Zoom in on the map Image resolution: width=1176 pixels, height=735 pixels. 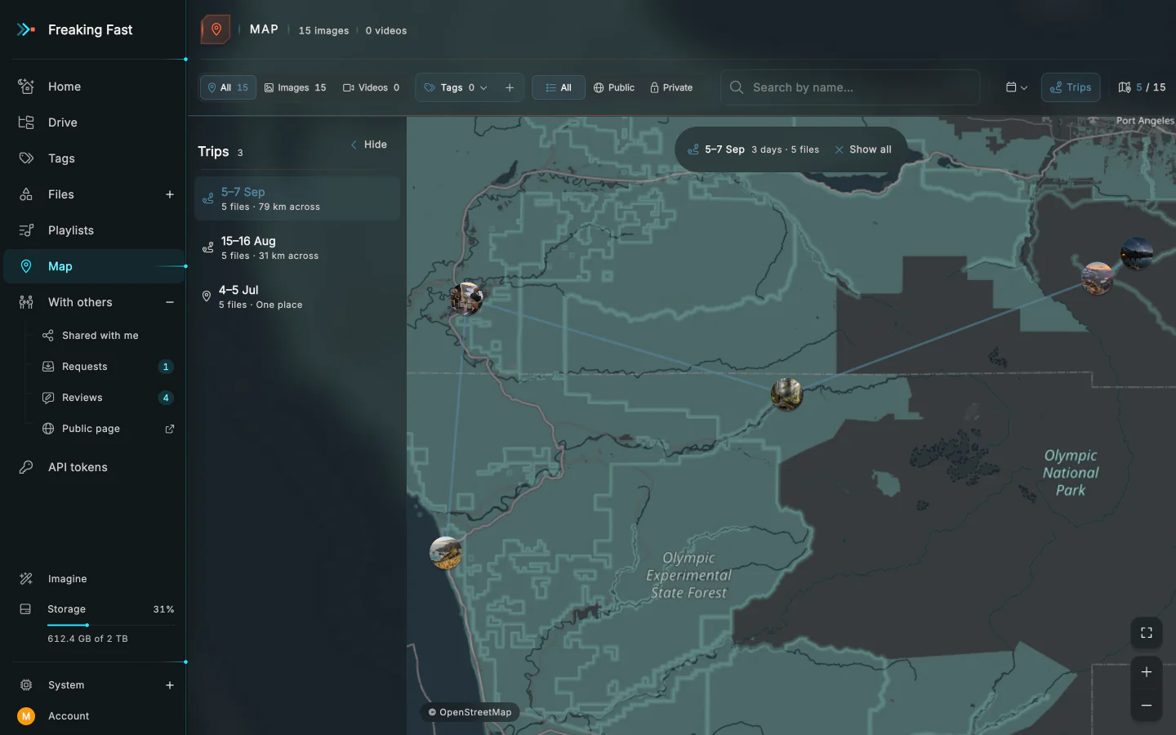(x=1147, y=671)
